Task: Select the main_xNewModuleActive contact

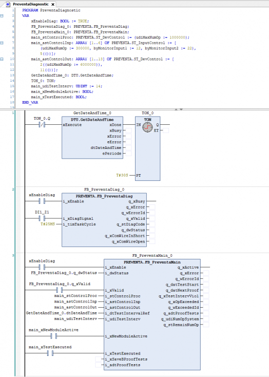Action: coord(53,336)
